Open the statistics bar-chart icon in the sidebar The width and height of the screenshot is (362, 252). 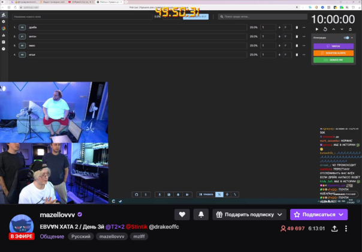[4, 35]
